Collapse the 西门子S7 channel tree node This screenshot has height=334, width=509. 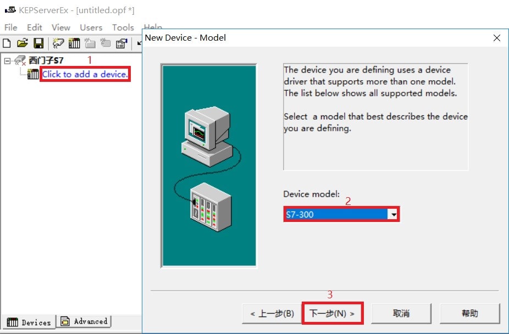coord(7,60)
